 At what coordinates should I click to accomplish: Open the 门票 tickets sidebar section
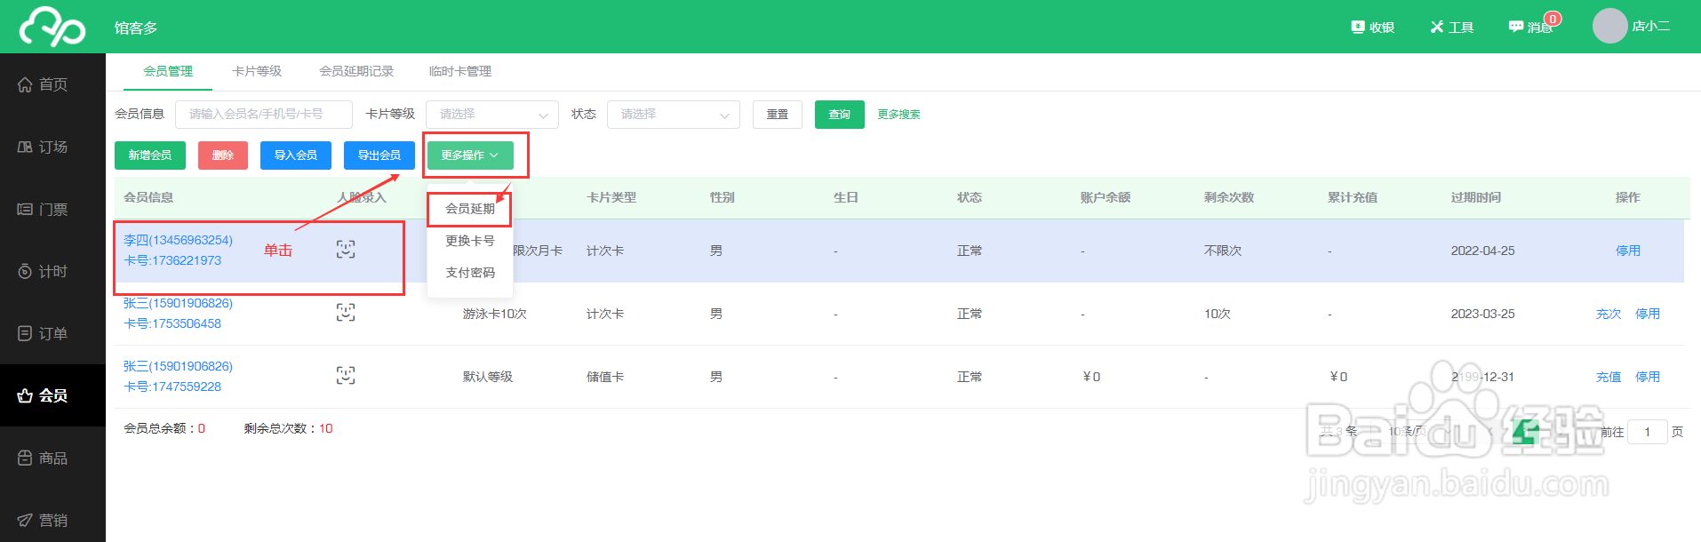pyautogui.click(x=52, y=209)
